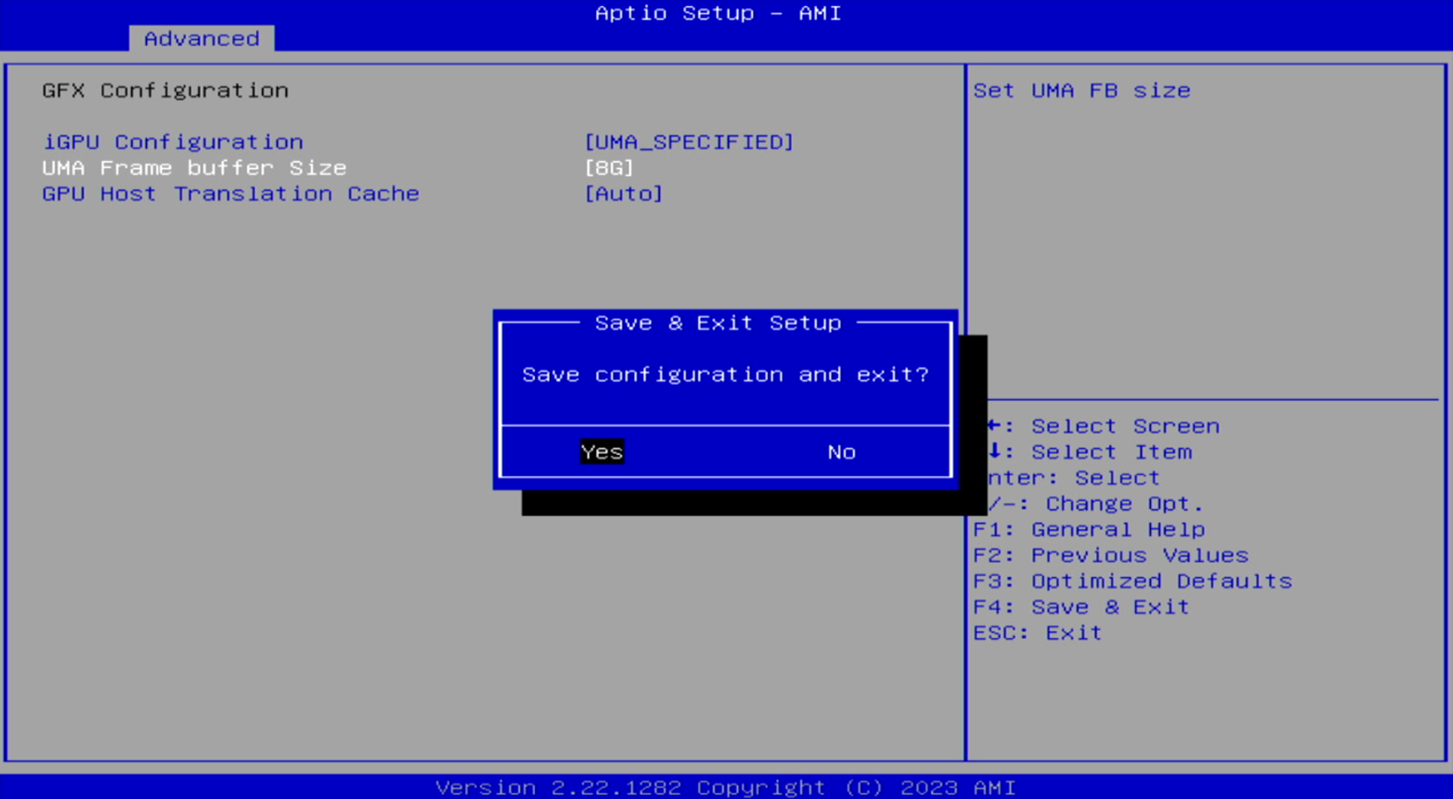This screenshot has width=1453, height=799.
Task: Select the iGPU Configuration option
Action: (x=173, y=142)
